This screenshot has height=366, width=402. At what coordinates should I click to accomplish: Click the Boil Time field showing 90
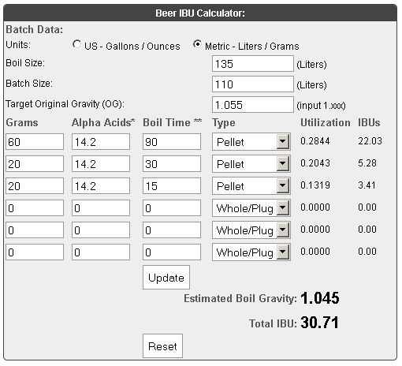172,142
